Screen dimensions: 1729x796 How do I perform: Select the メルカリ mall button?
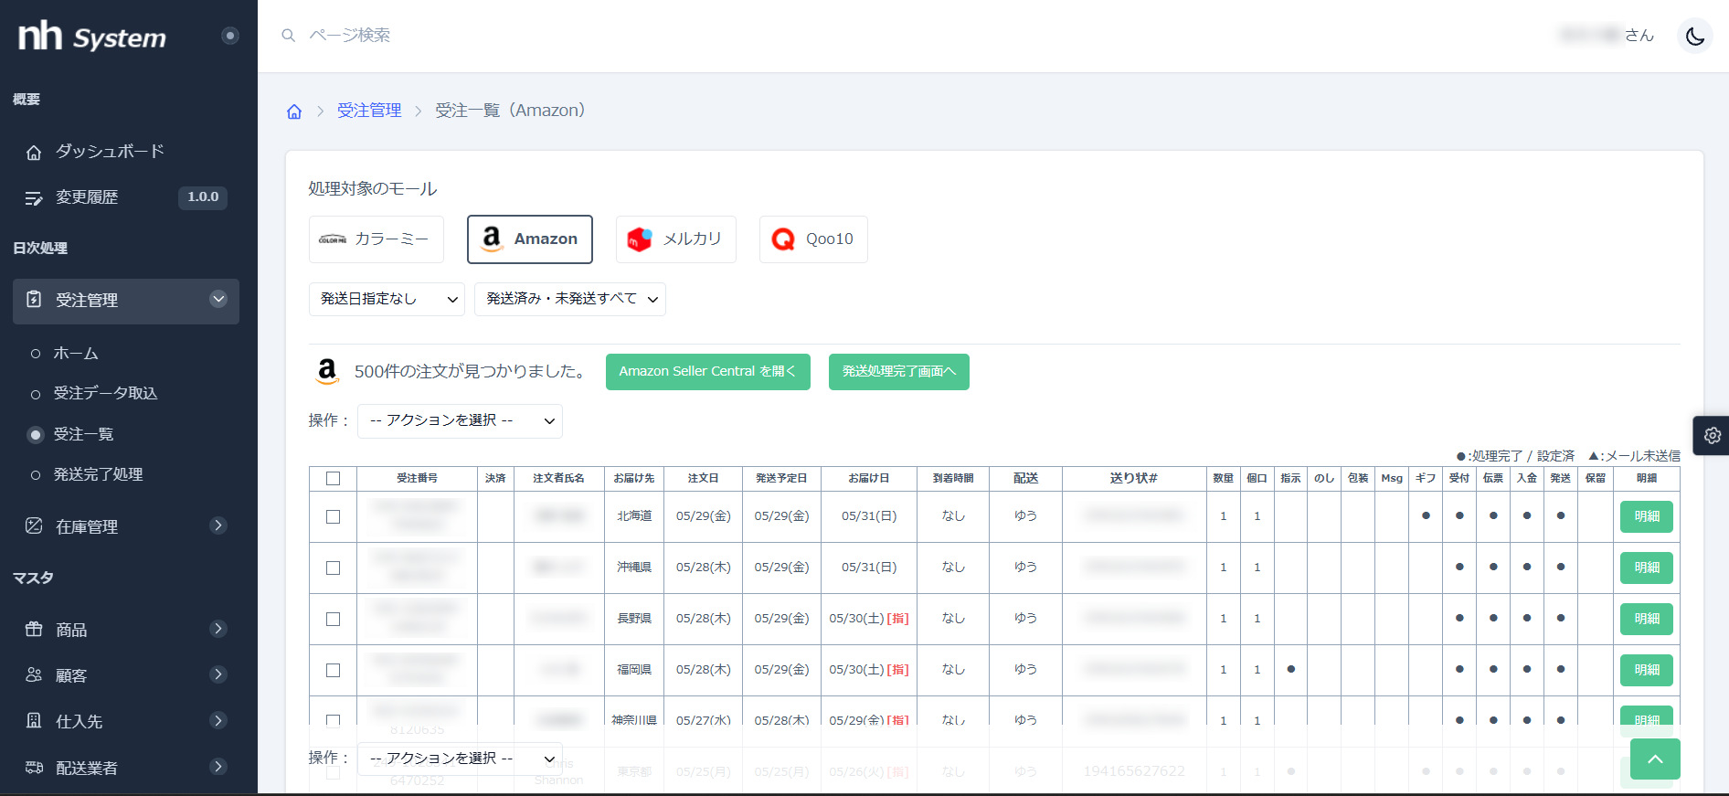tap(676, 239)
